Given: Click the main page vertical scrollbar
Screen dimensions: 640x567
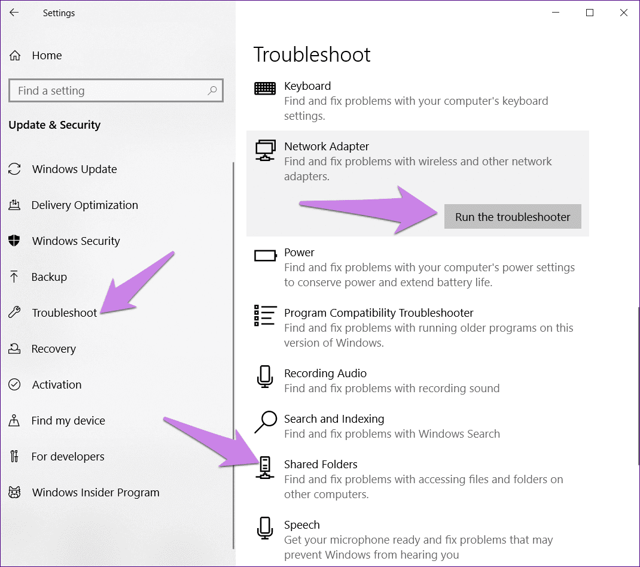Looking at the screenshot, I should pos(638,386).
